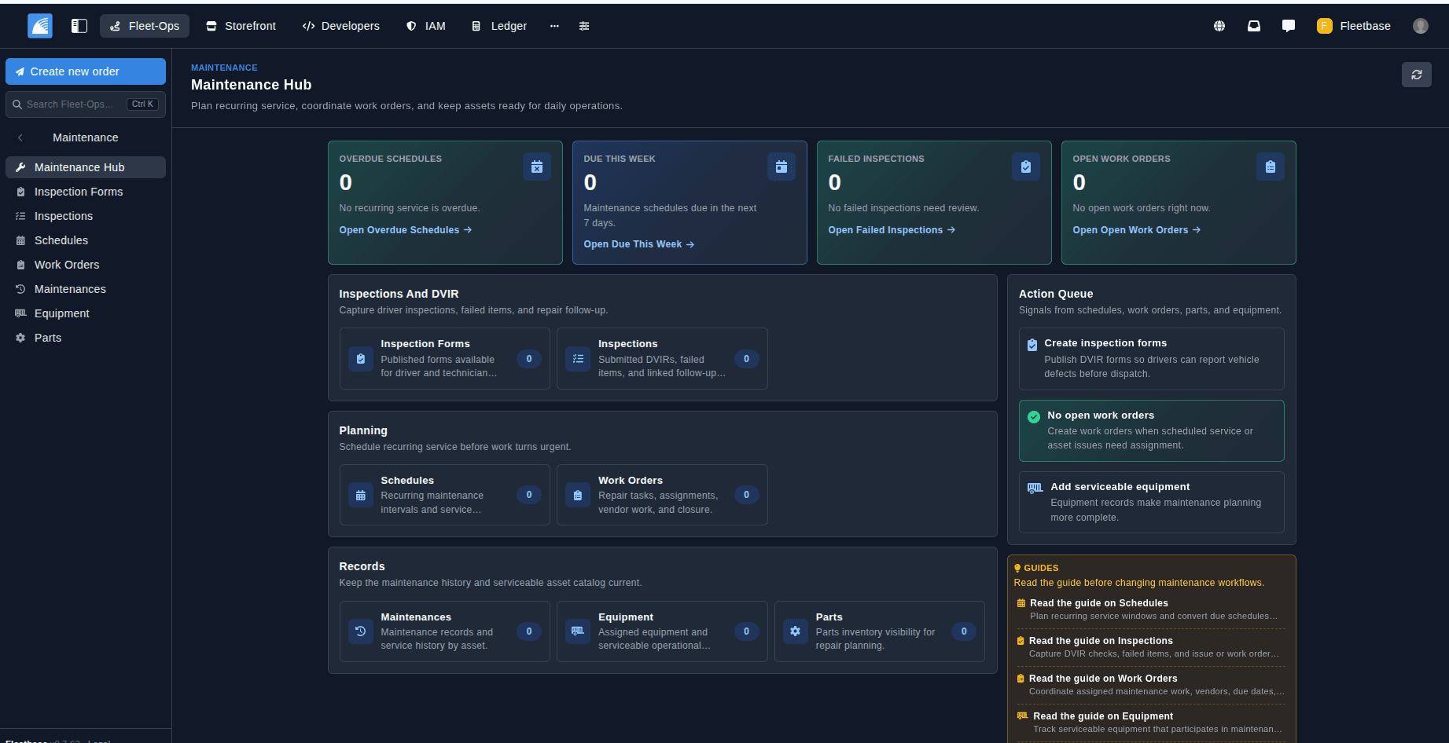1449x743 pixels.
Task: Click the Due This Week calendar icon
Action: point(782,167)
